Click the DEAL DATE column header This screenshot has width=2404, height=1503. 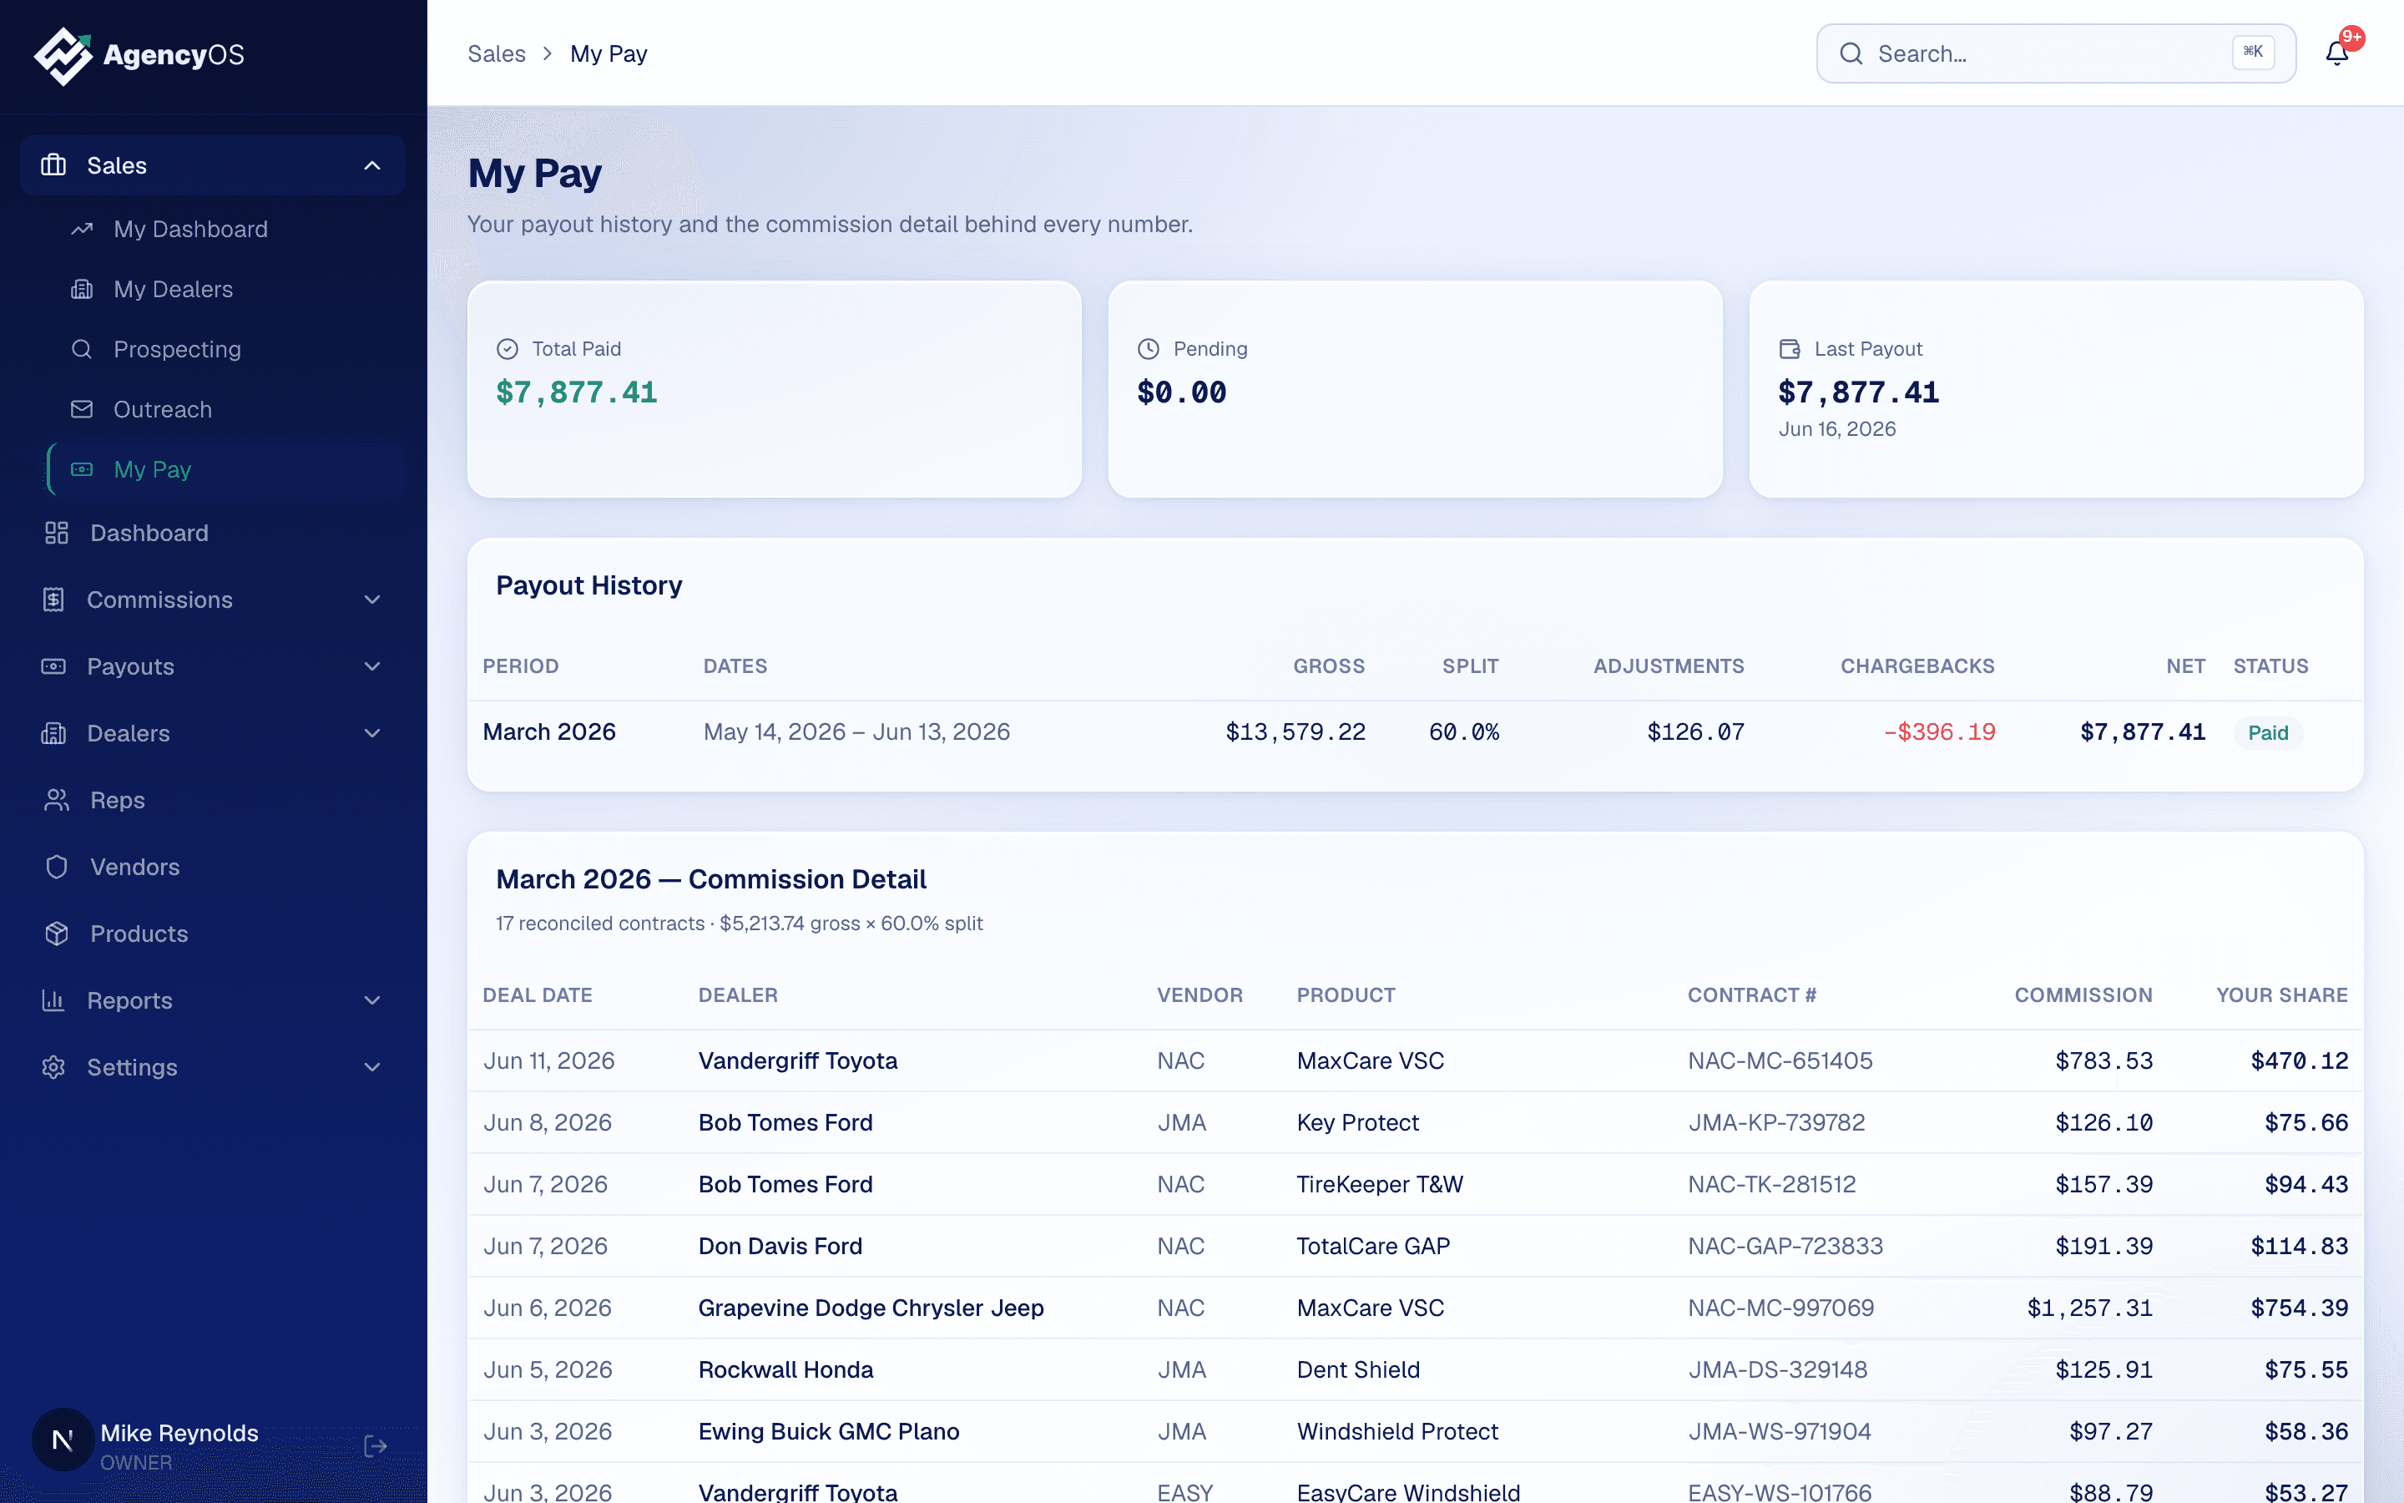tap(538, 995)
